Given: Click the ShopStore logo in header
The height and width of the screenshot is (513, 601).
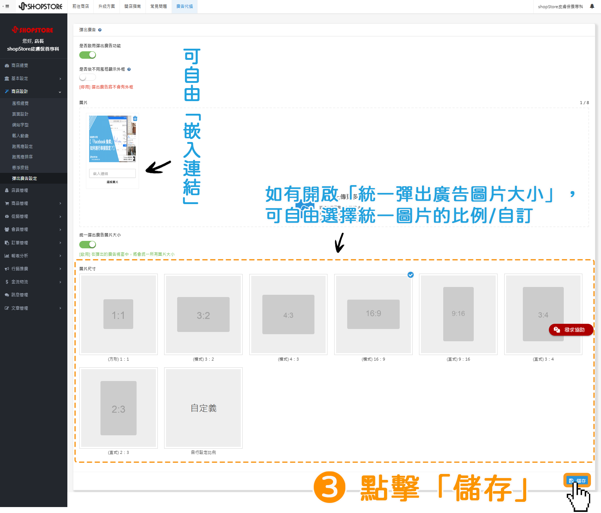Looking at the screenshot, I should click(41, 6).
